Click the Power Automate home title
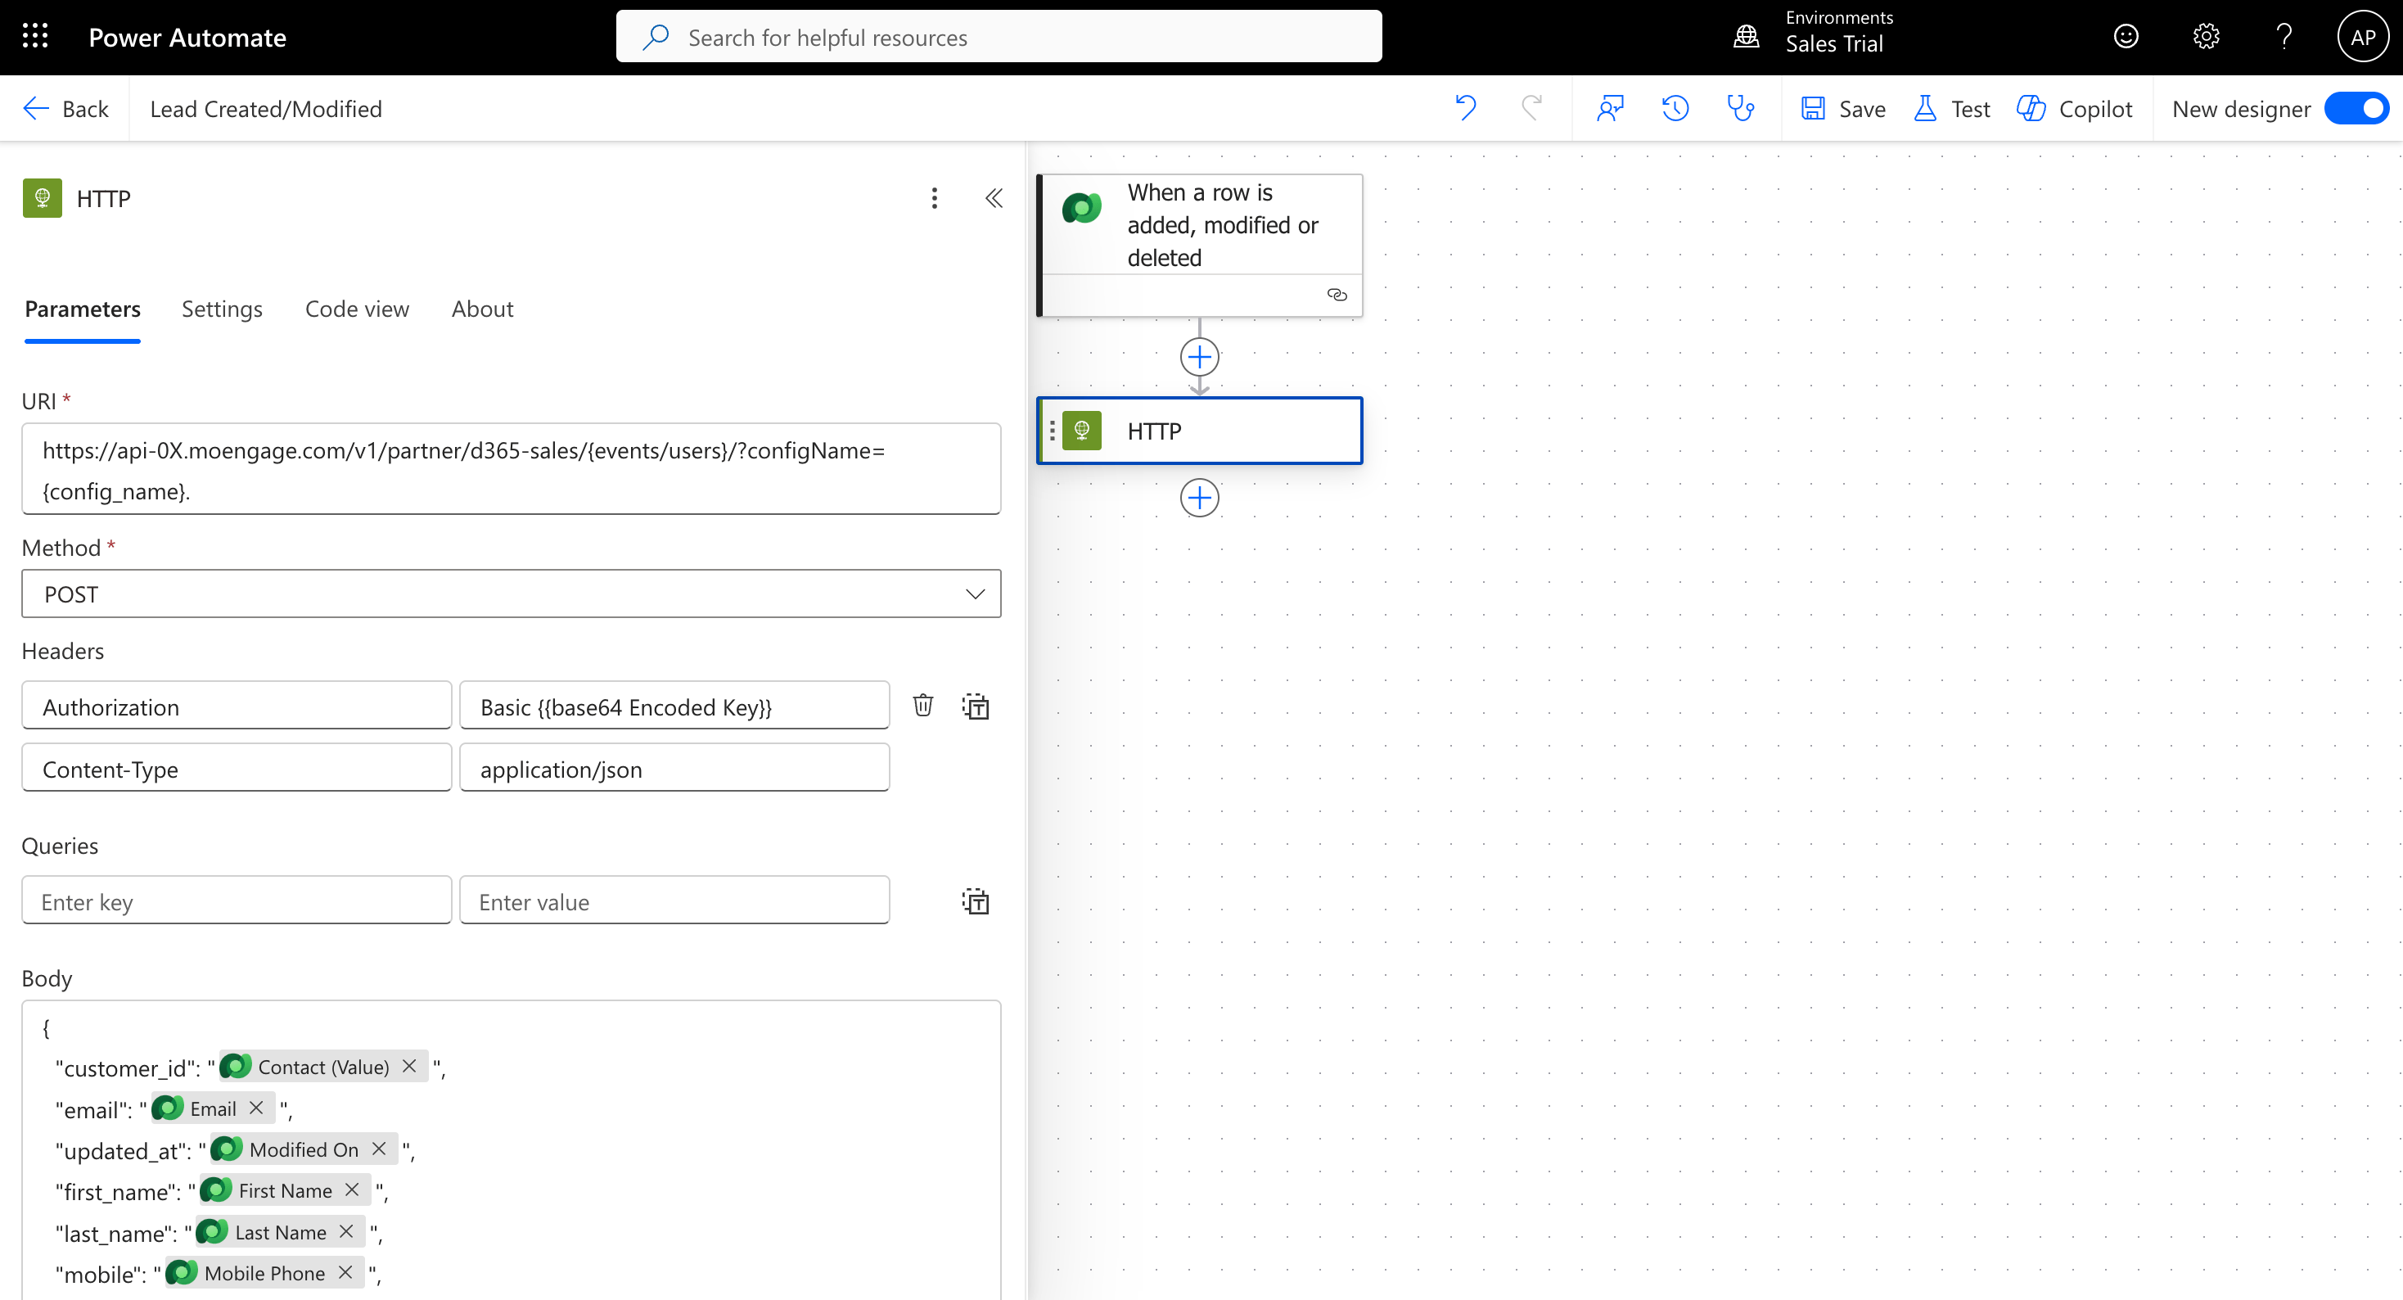The image size is (2403, 1300). [187, 38]
